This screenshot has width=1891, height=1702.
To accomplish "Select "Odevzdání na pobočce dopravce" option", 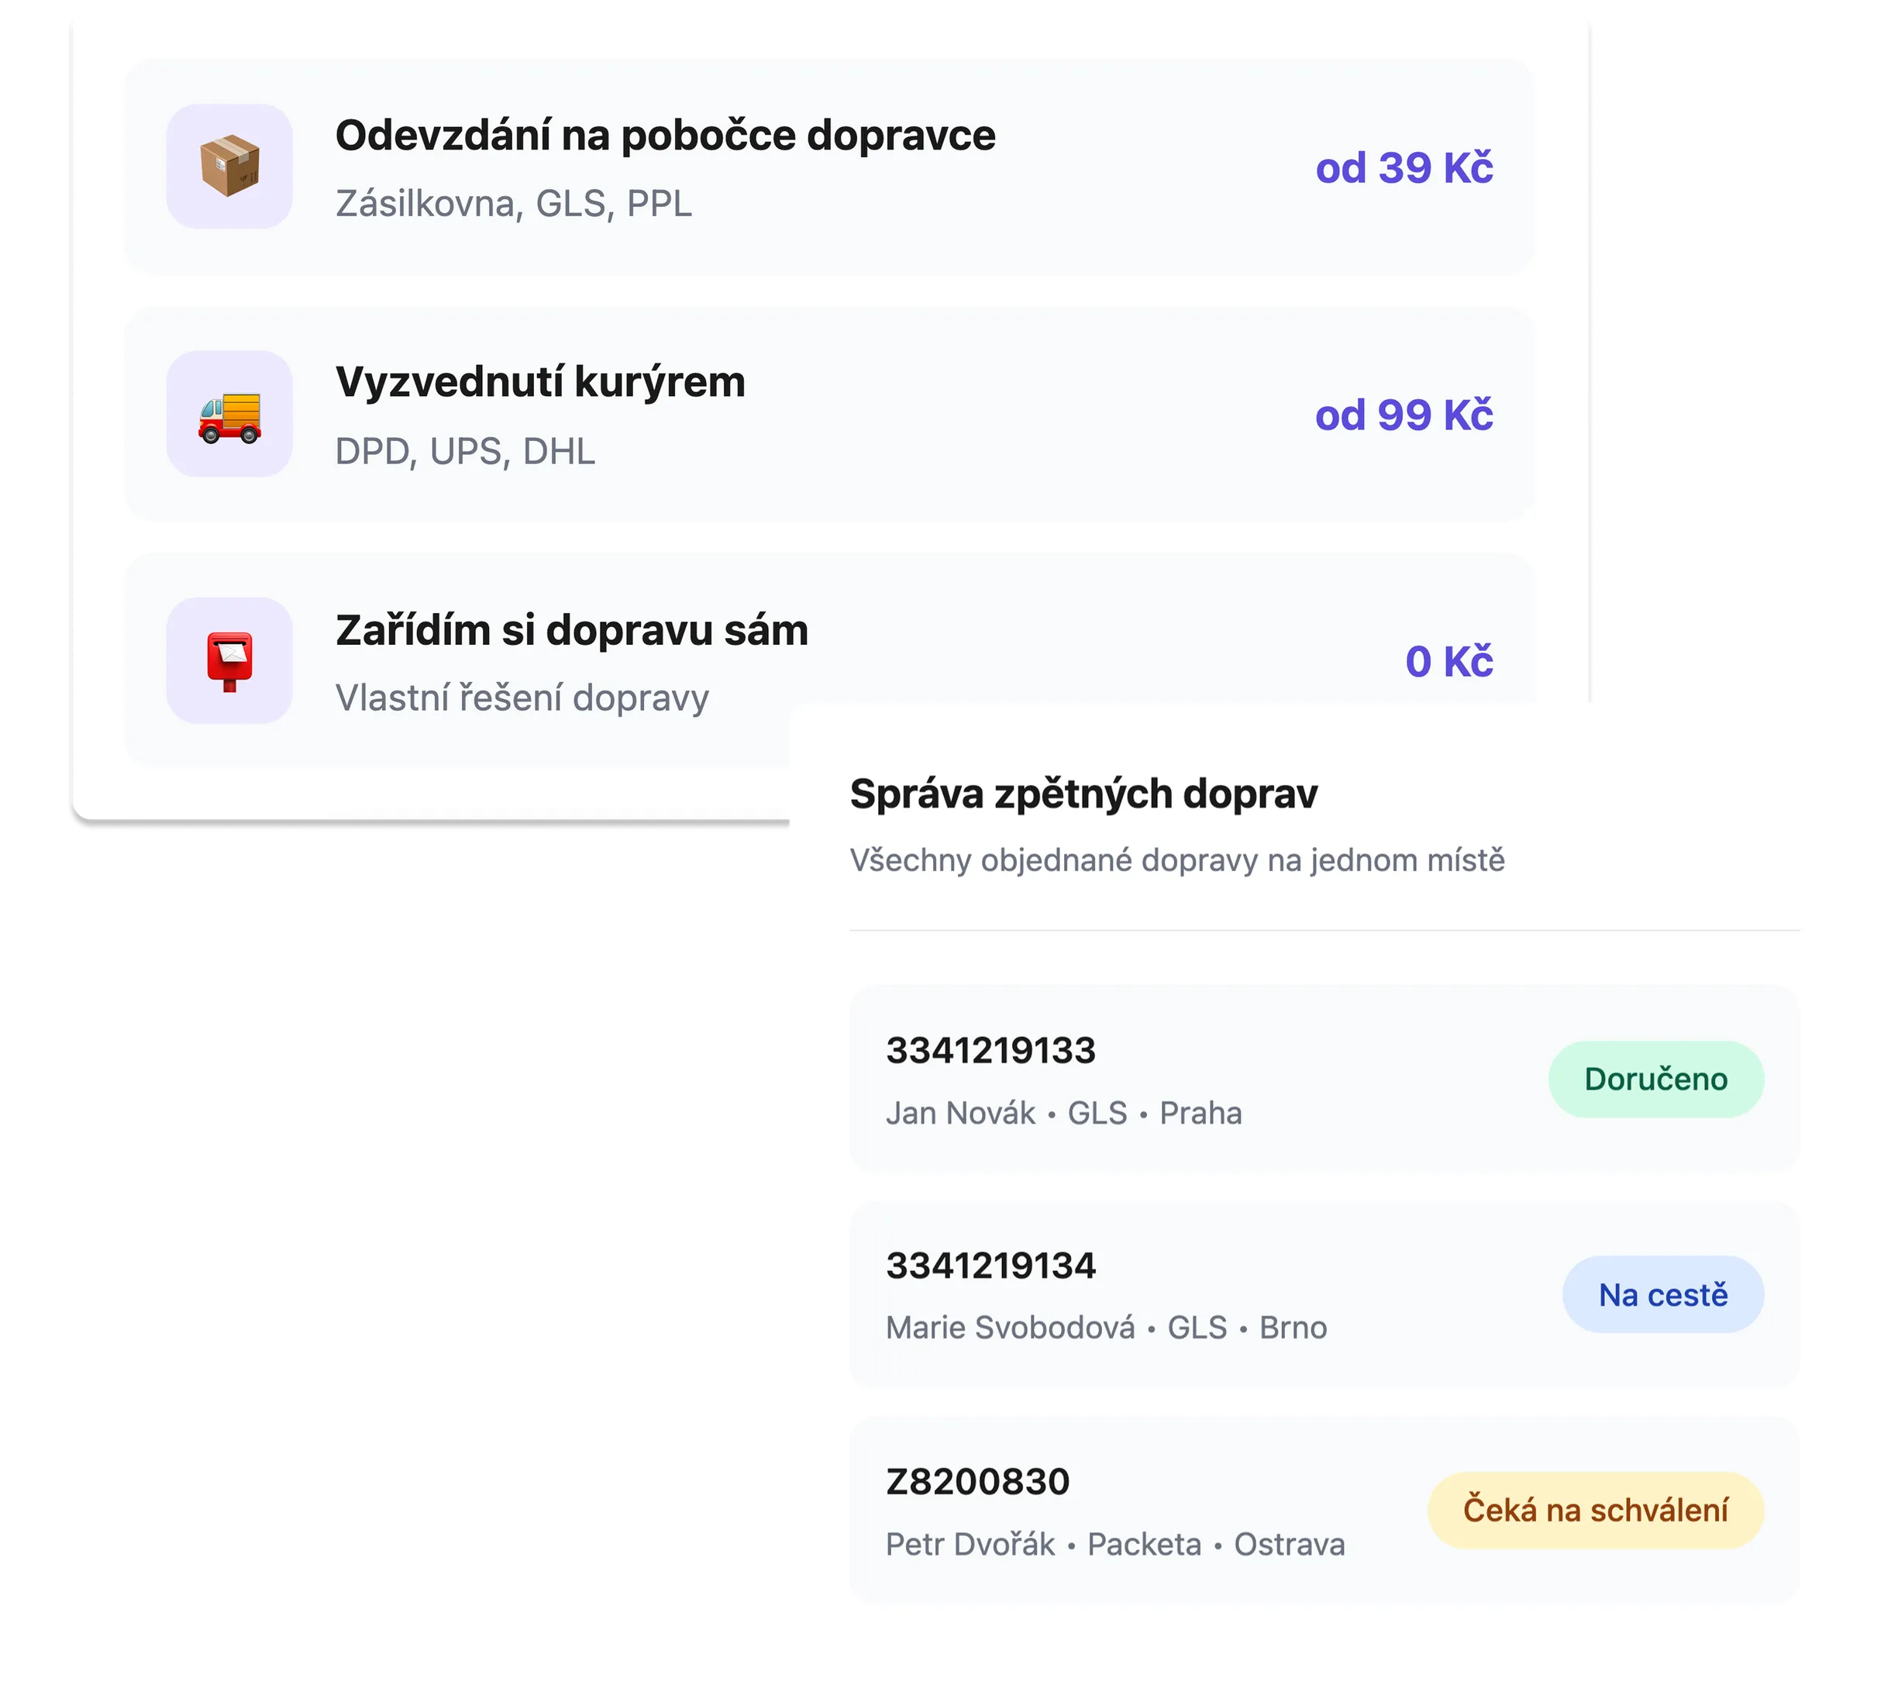I will click(x=665, y=136).
